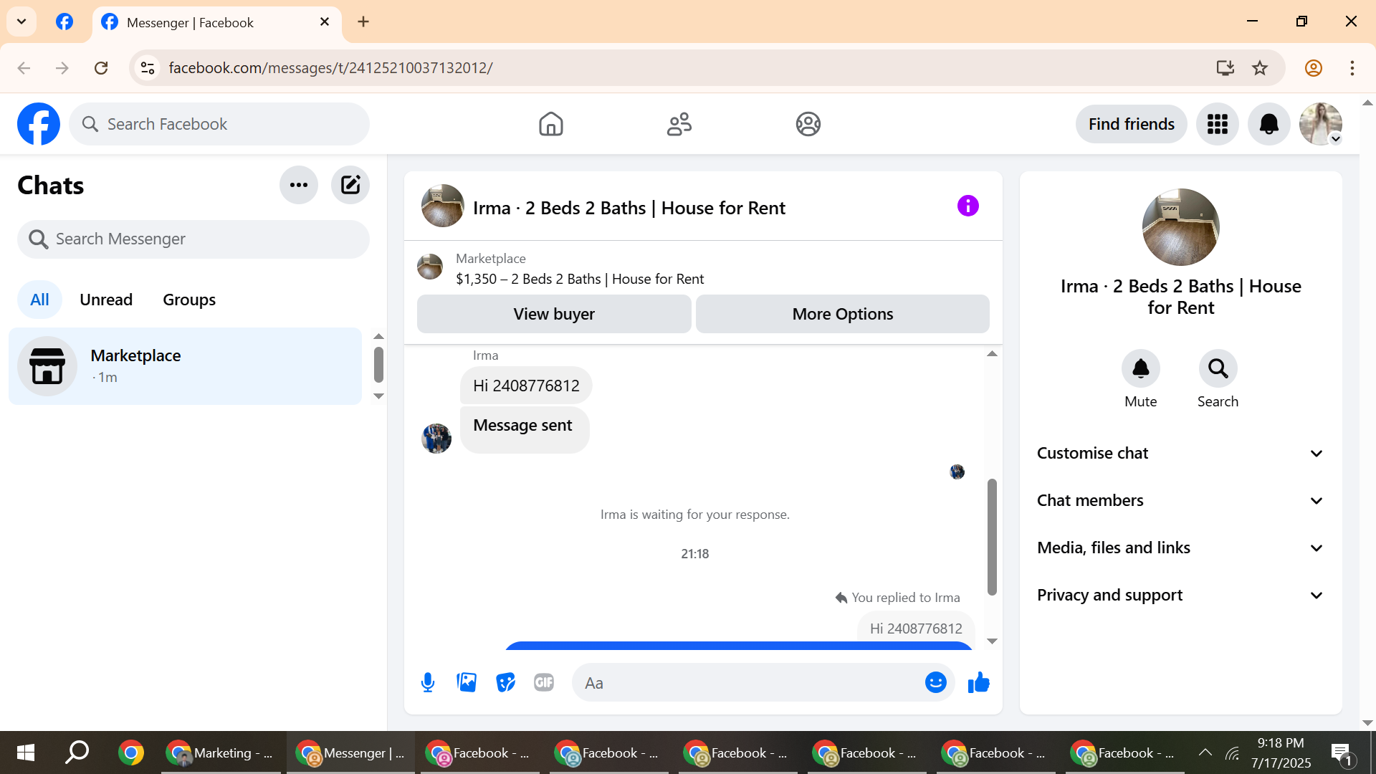Expand Chat members section

coord(1181,500)
